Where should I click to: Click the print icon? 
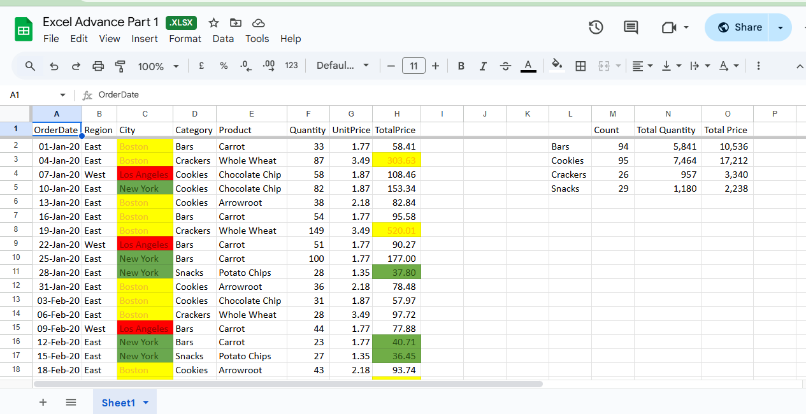[98, 66]
